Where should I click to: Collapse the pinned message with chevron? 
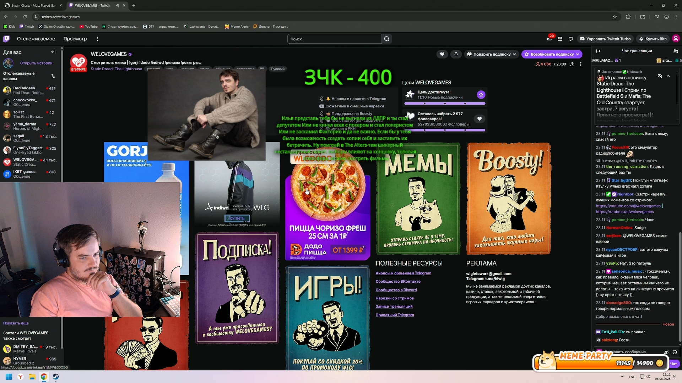[x=668, y=76]
